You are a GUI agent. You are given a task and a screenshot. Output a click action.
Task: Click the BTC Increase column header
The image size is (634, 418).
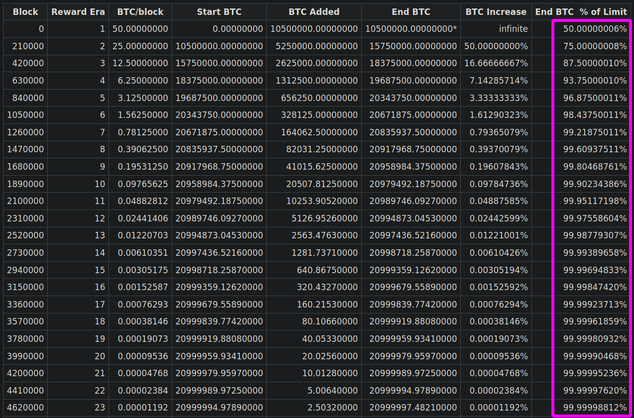point(496,12)
